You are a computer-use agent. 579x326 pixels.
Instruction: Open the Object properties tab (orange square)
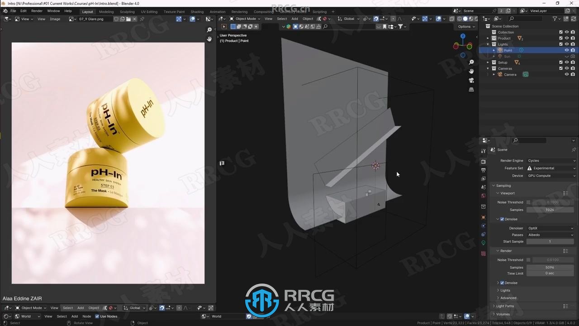pyautogui.click(x=483, y=217)
